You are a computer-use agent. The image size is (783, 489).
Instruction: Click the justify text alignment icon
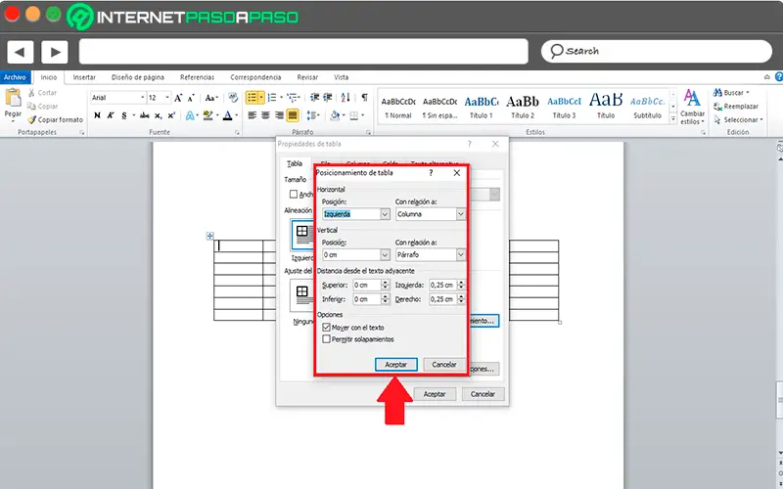[292, 115]
